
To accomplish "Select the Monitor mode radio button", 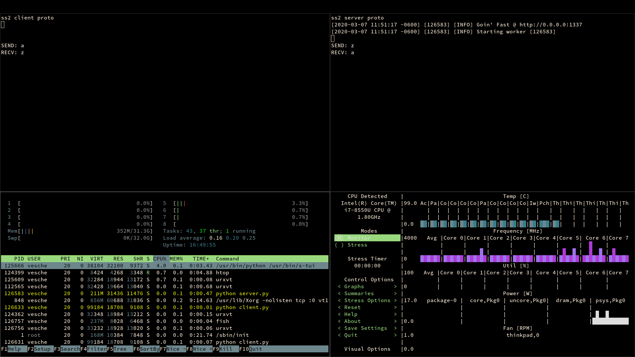I will tap(339, 238).
